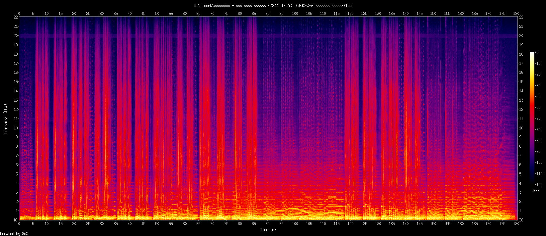Click the "-50" value on color scale
Viewport: 546px width, 236px height.
(538, 108)
